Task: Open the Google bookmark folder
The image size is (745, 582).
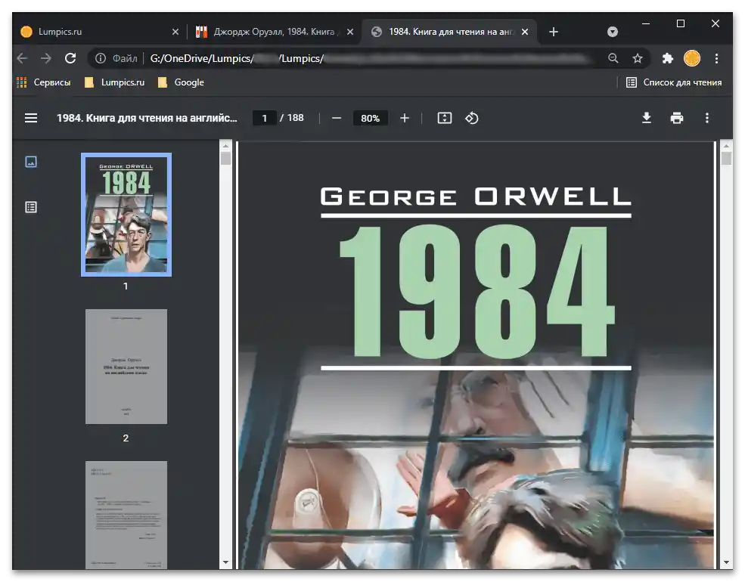Action: [181, 82]
